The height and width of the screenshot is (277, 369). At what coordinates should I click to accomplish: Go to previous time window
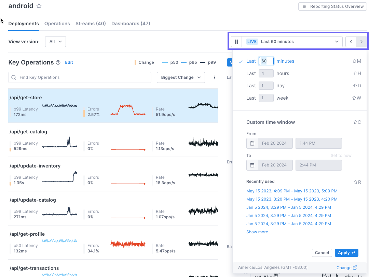pos(351,42)
